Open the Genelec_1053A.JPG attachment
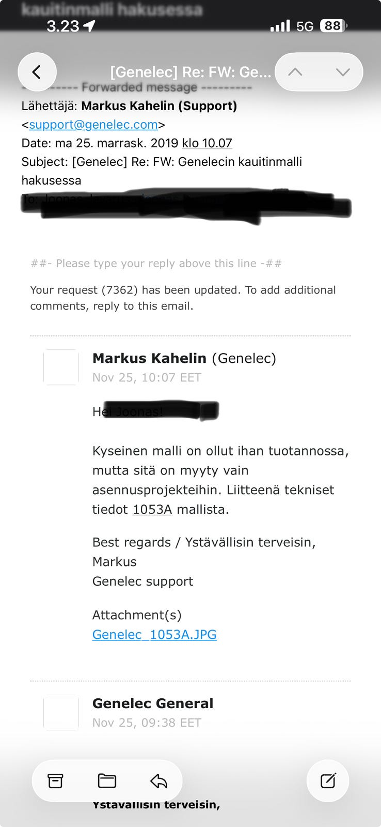 (x=154, y=634)
